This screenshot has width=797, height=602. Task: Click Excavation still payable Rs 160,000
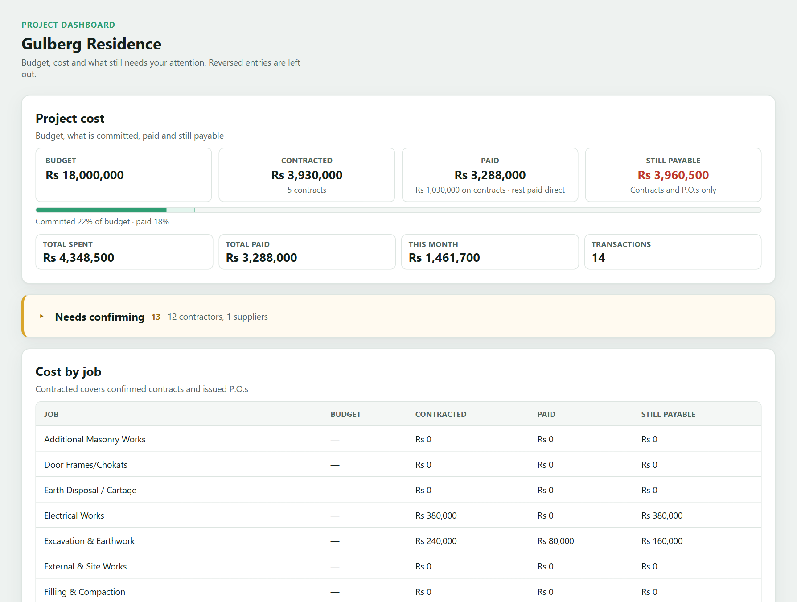click(x=662, y=541)
